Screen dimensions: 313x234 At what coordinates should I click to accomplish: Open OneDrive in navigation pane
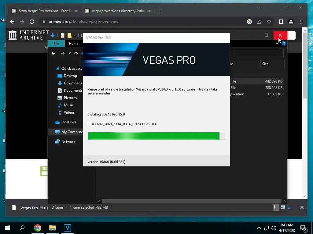point(66,122)
